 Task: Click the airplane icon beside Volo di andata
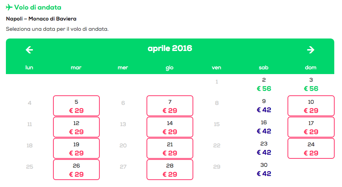click(x=9, y=7)
